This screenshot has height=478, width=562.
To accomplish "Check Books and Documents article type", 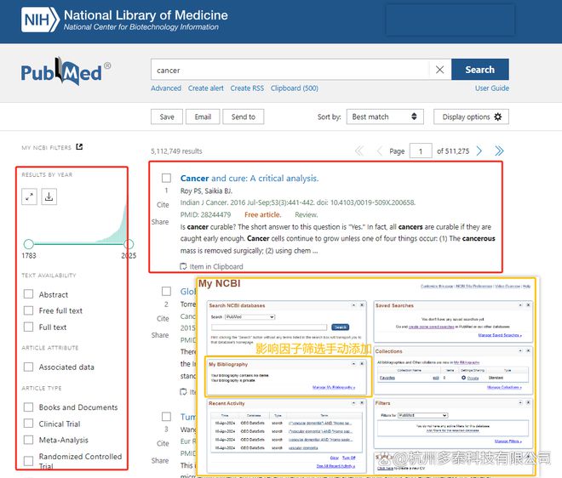I will (28, 407).
